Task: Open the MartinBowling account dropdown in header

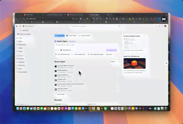Action: 29,26
